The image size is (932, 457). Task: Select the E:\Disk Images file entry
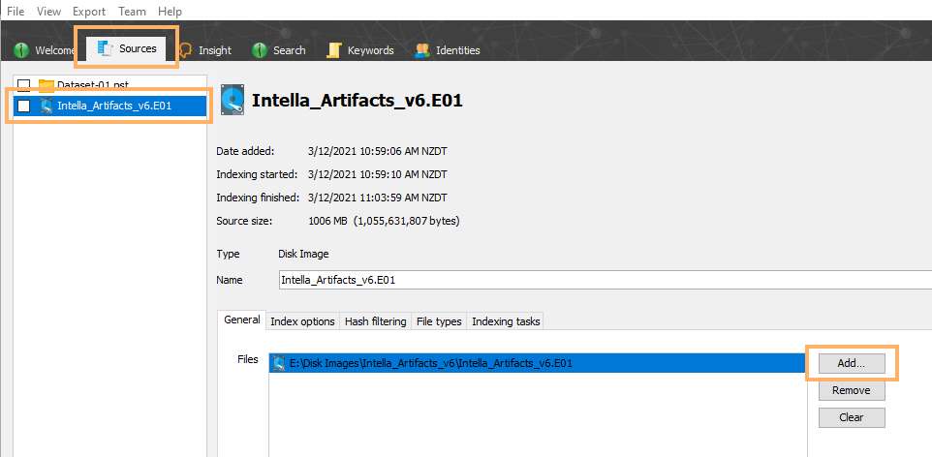click(x=538, y=363)
